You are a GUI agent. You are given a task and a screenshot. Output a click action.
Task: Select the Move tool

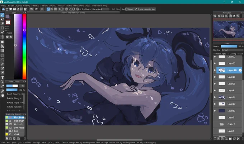3,37
